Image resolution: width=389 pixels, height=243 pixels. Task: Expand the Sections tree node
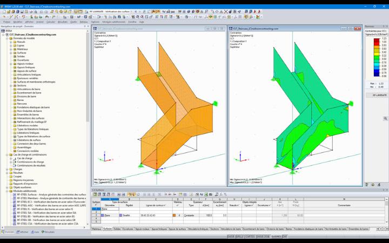[x=11, y=85]
